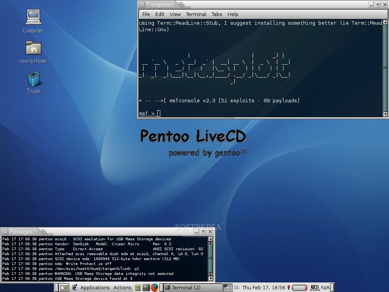Image resolution: width=389 pixels, height=292 pixels.
Task: Click the terminal scrollbar up arrow
Action: pos(385,22)
